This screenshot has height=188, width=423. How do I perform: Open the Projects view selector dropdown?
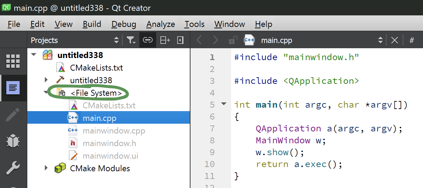pos(116,40)
